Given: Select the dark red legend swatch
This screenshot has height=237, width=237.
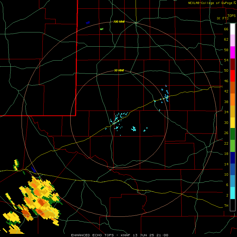Looking at the screenshot, I should point(233,64).
